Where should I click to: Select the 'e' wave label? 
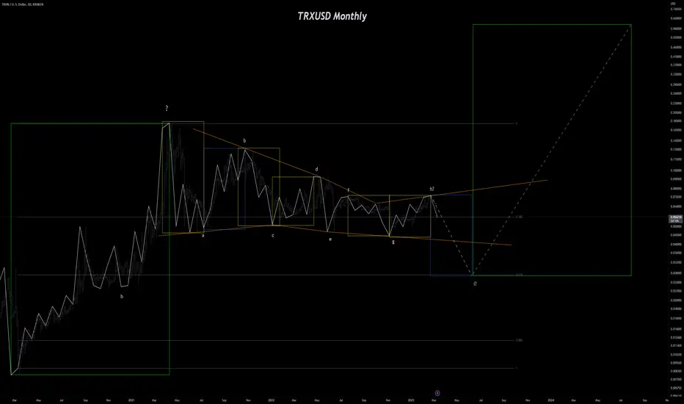(x=330, y=239)
